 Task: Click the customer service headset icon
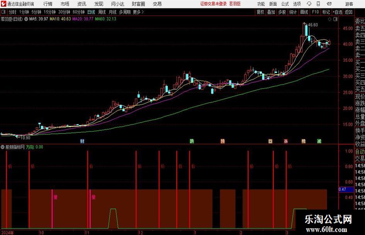309,4
